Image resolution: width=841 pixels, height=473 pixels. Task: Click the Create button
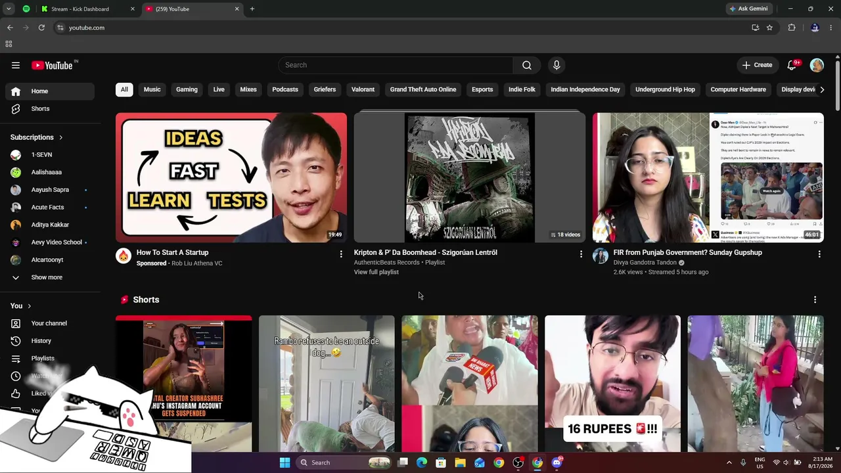point(757,65)
